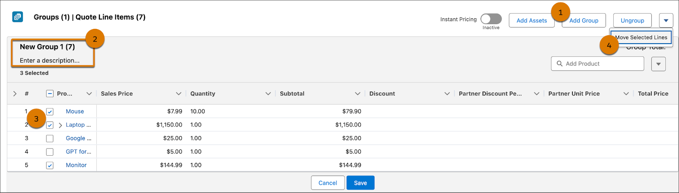Open the Partner Unit Price column chevron

[626, 94]
